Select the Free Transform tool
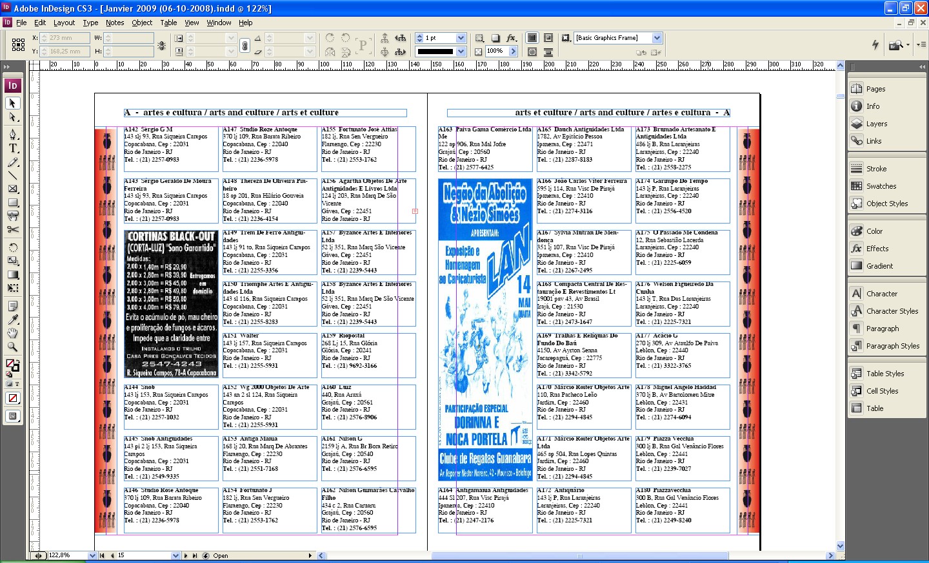This screenshot has width=929, height=563. [12, 288]
